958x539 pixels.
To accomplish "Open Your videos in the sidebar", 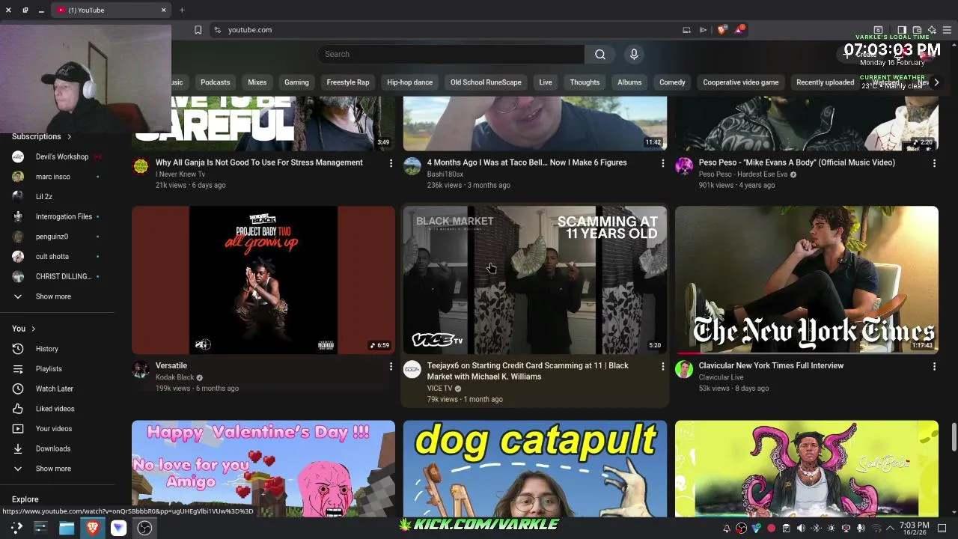I will point(54,428).
